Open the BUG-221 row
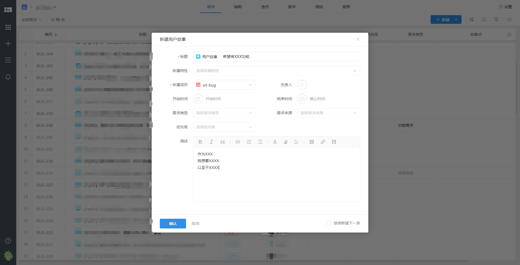This screenshot has height=265, width=520. click(45, 244)
